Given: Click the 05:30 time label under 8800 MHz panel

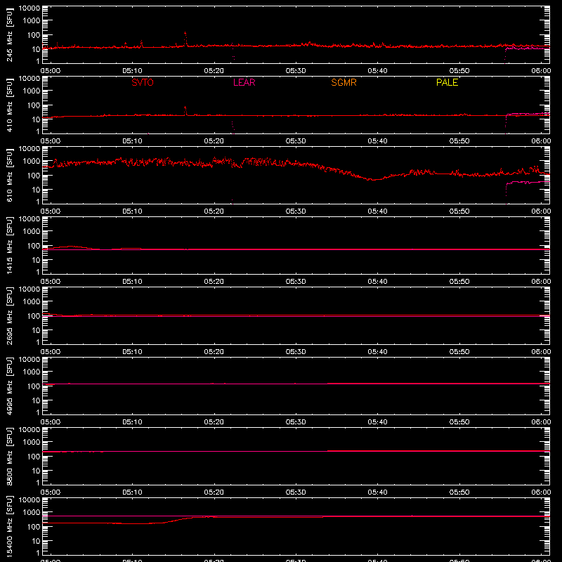Looking at the screenshot, I should click(296, 492).
